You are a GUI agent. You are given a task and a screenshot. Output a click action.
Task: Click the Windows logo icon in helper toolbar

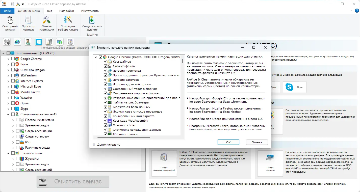pos(39,42)
